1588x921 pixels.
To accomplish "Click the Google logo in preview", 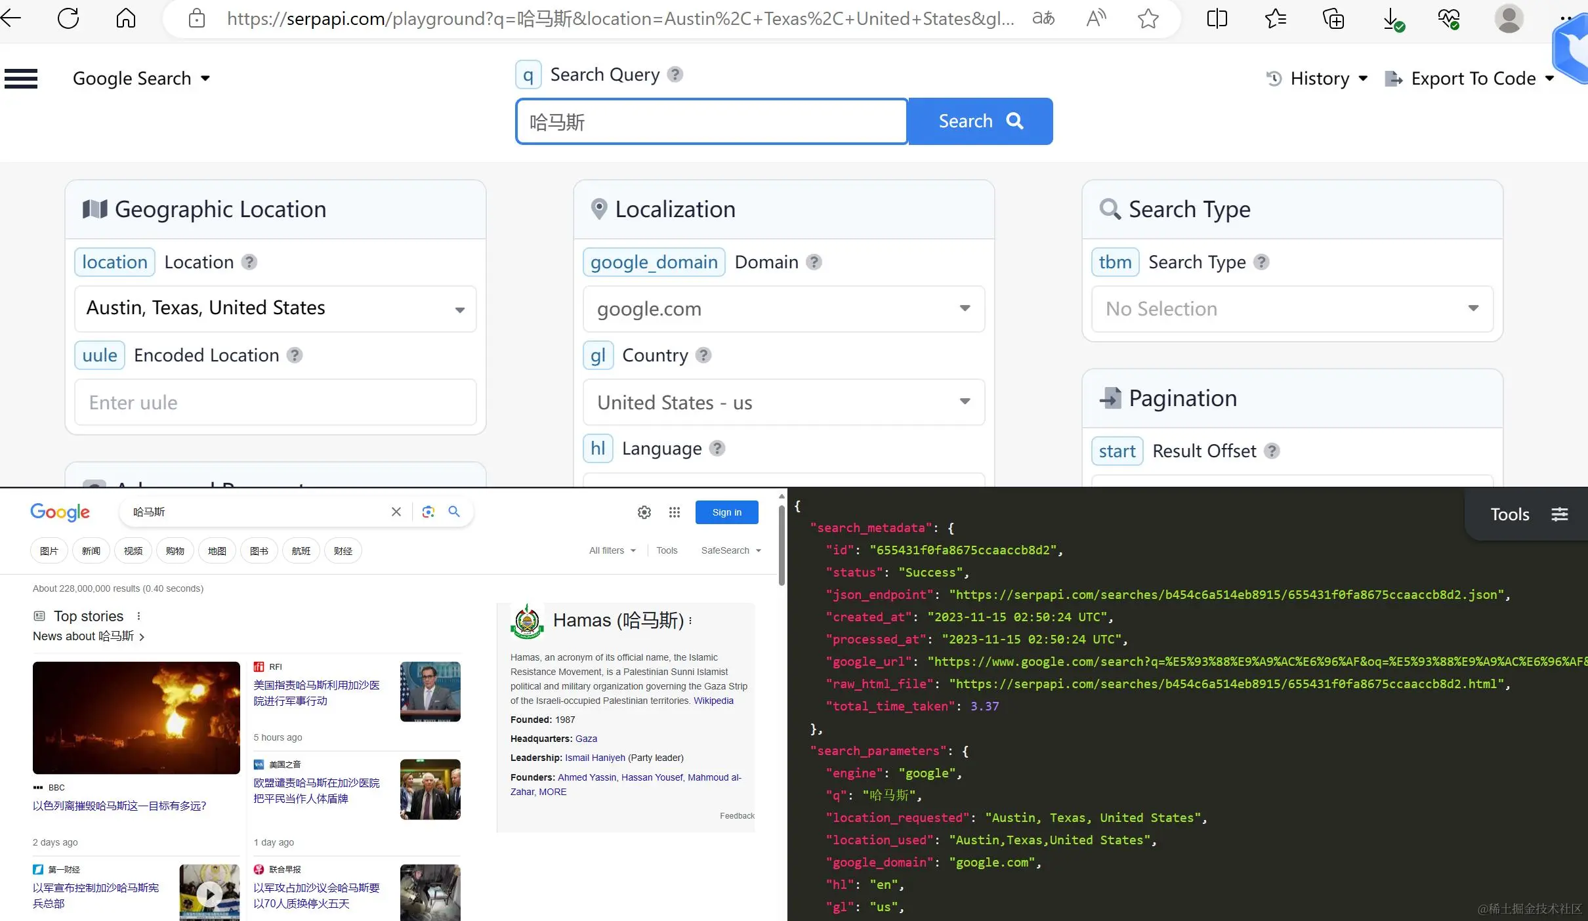I will (x=60, y=512).
